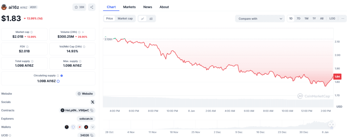
Task: Open chart more options ellipsis menu
Action: 343,19
